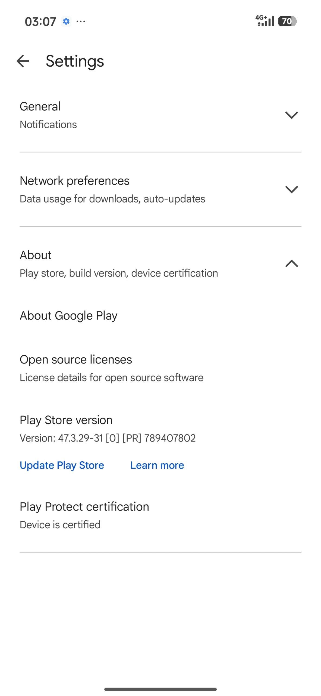Image resolution: width=321 pixels, height=696 pixels.
Task: Tap the back arrow icon
Action: (x=23, y=61)
